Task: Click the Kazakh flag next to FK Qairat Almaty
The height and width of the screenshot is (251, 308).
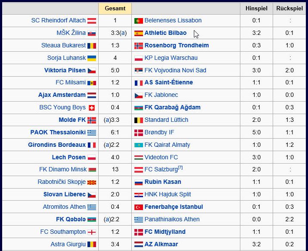Action: click(138, 145)
